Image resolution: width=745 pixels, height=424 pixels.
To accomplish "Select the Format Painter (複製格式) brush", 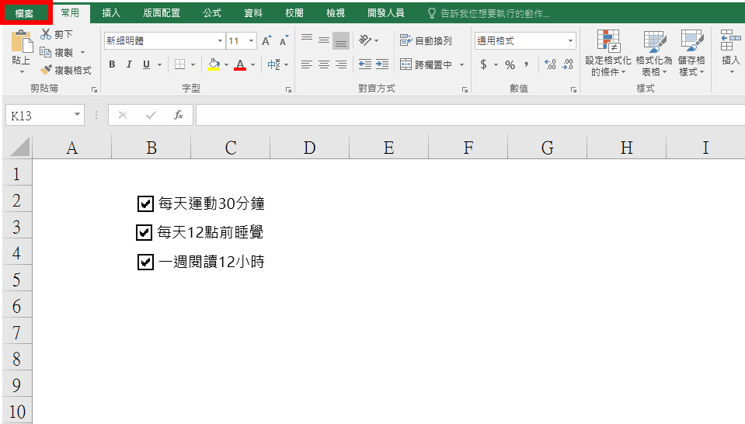I will (46, 70).
